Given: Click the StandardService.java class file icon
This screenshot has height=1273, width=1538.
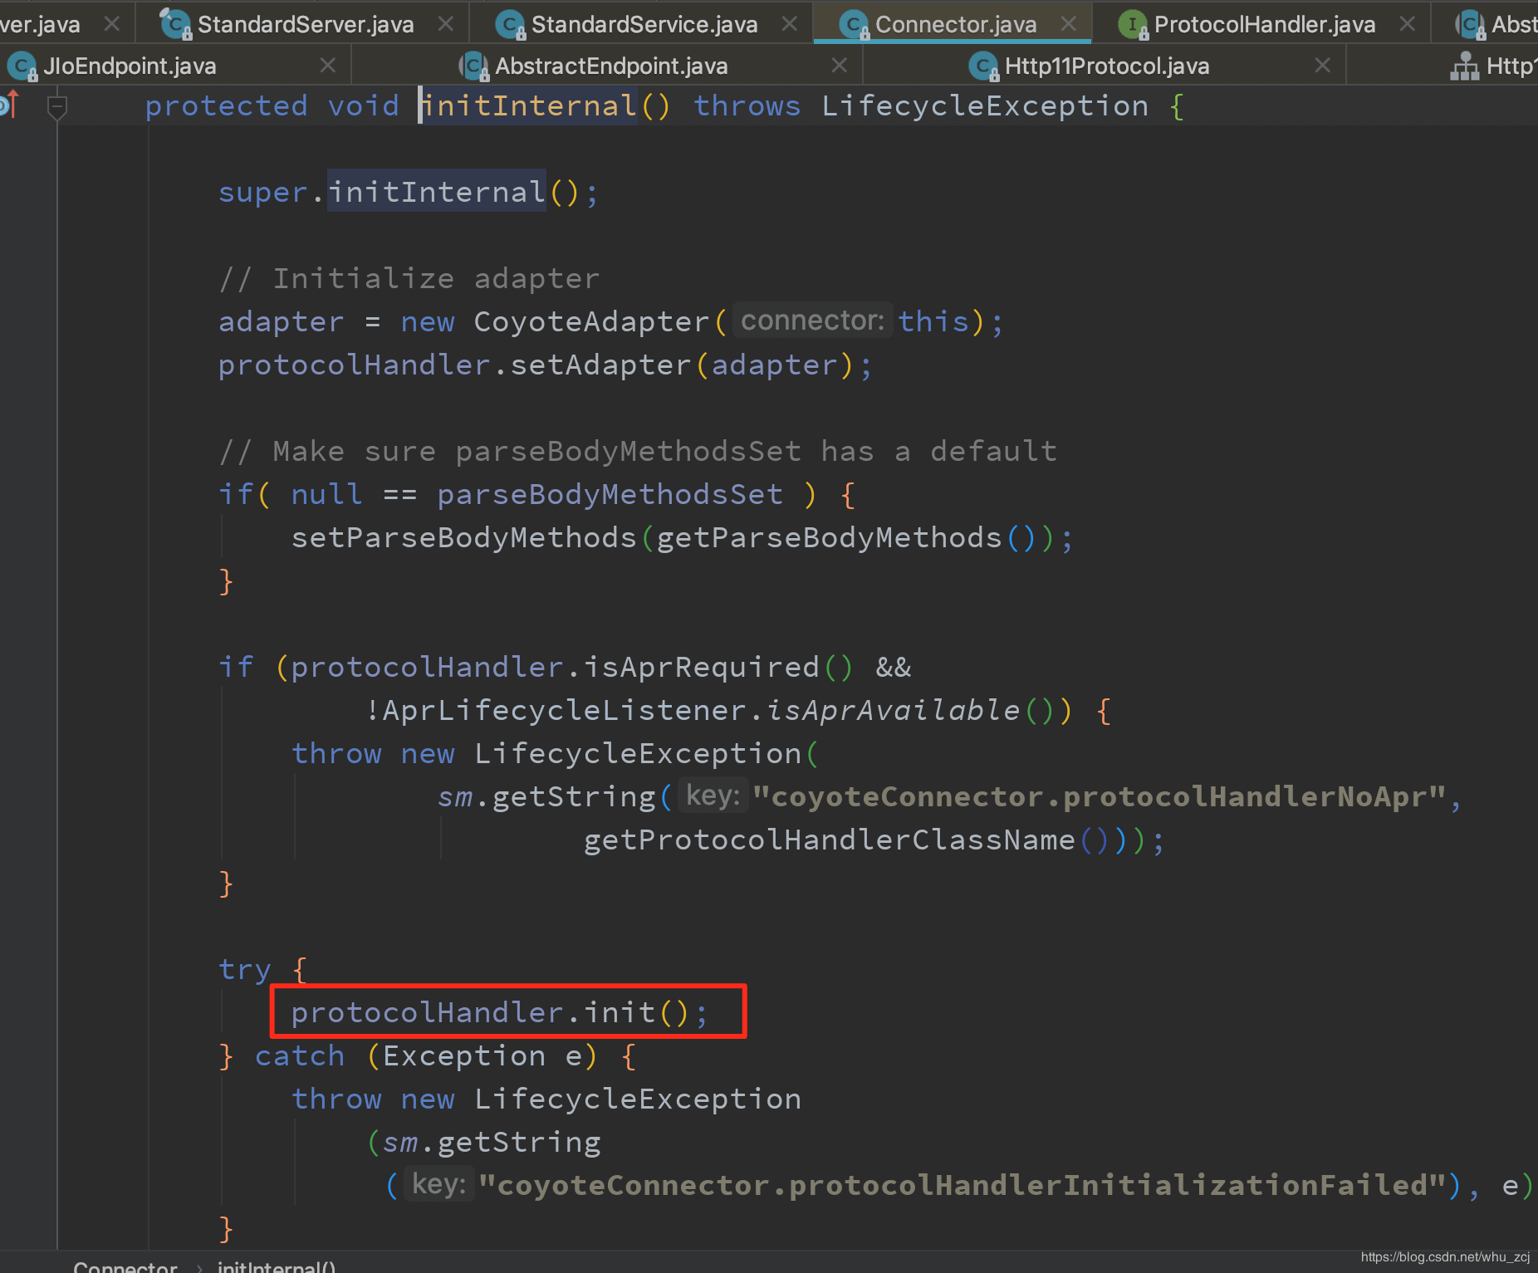Looking at the screenshot, I should 510,24.
